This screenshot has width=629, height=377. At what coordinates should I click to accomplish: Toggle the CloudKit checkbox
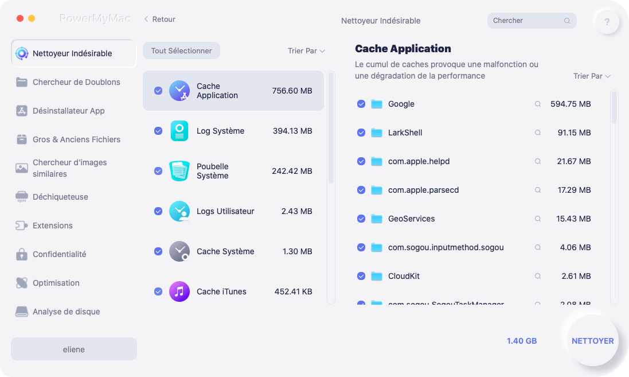pyautogui.click(x=361, y=276)
